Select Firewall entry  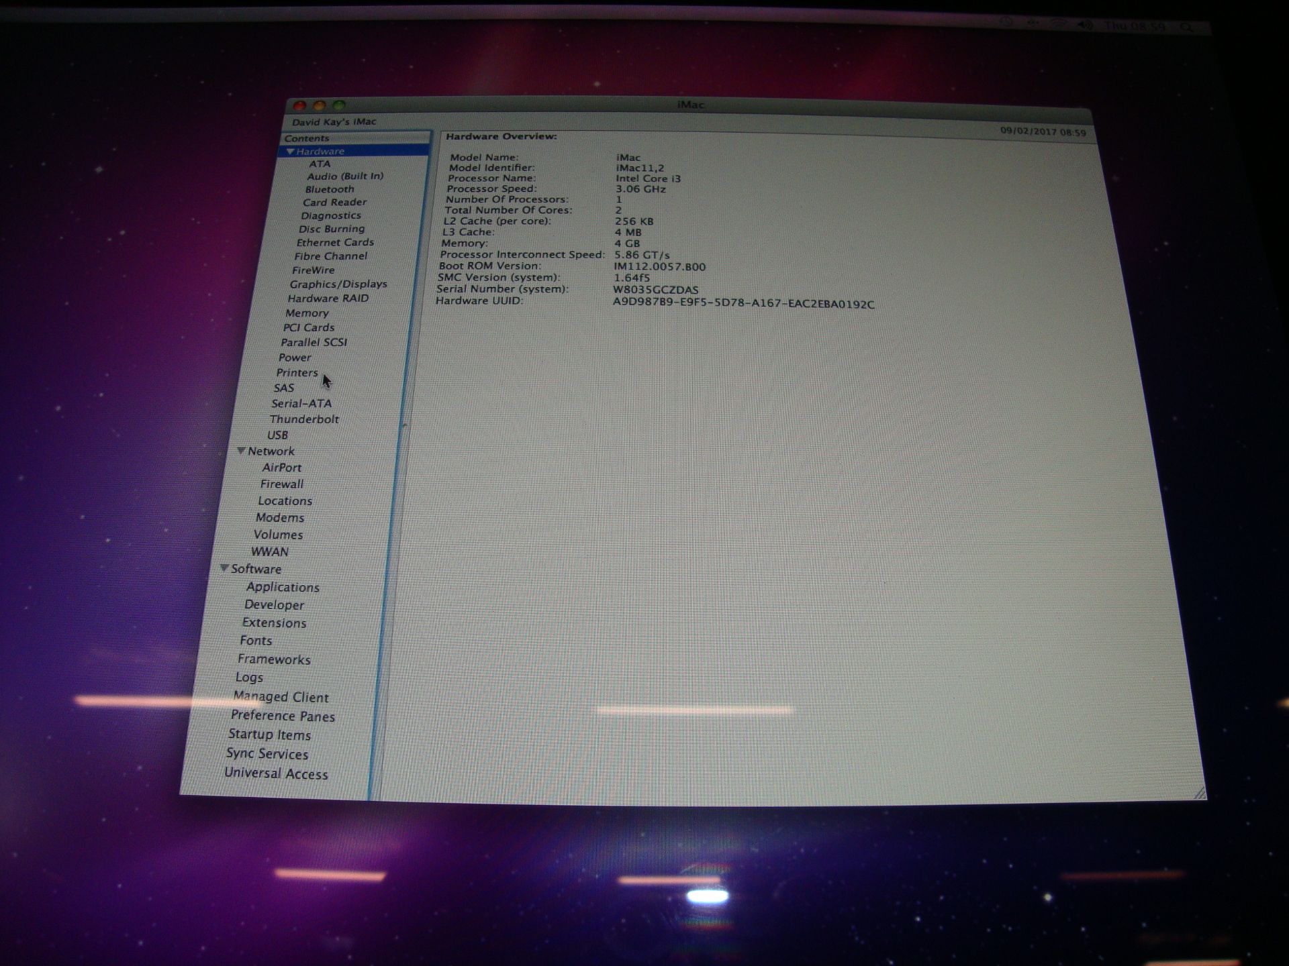tap(282, 484)
